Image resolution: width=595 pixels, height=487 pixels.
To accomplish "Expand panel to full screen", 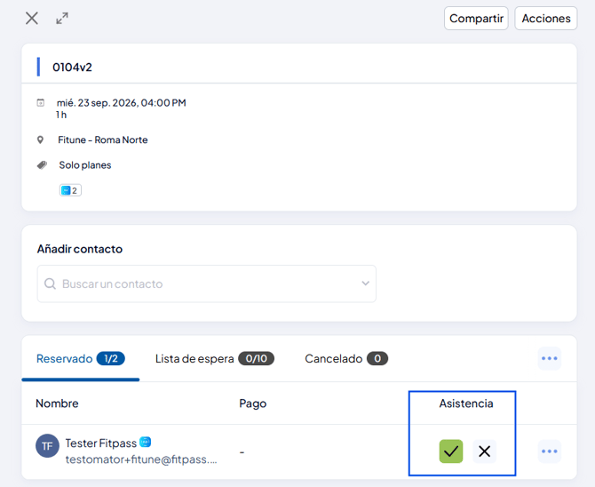I will coord(62,18).
